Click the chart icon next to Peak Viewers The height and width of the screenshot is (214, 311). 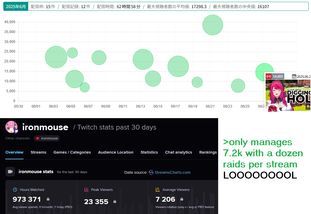[x=87, y=190]
